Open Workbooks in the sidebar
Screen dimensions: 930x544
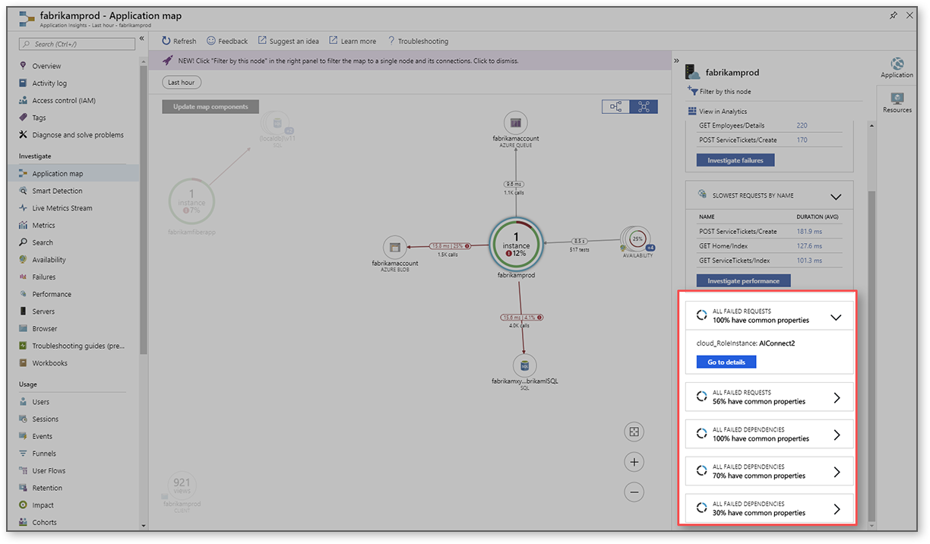point(49,363)
